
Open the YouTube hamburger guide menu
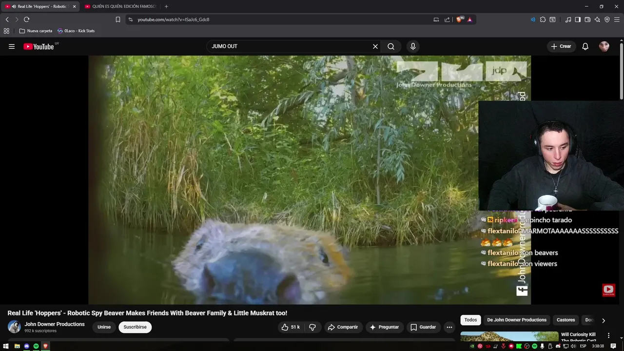click(x=12, y=46)
